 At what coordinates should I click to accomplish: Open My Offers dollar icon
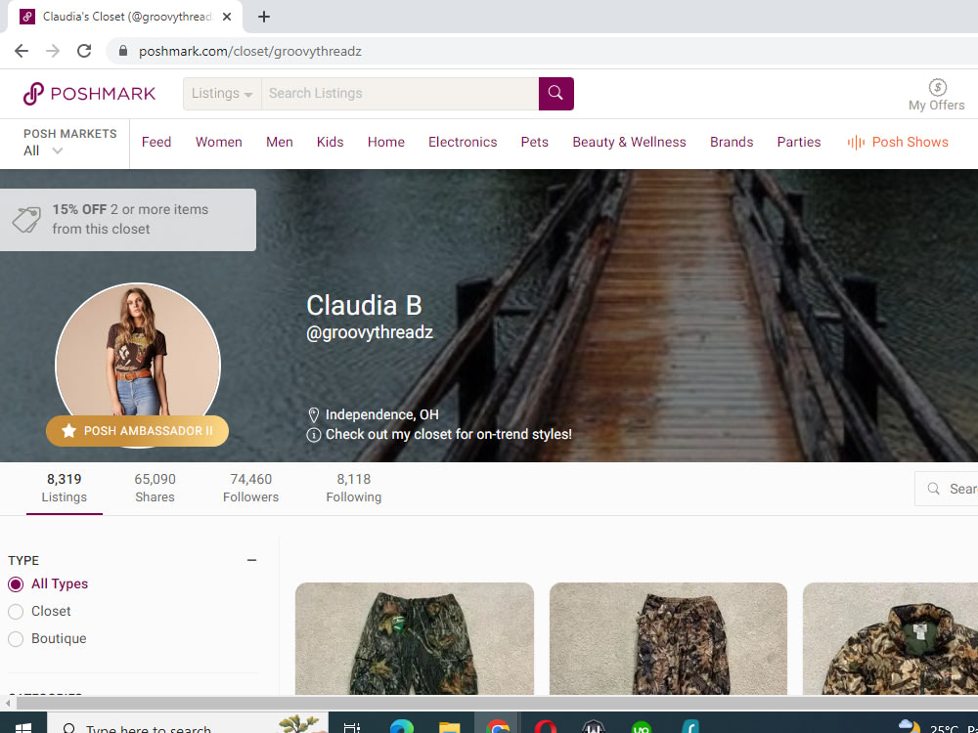pos(937,87)
